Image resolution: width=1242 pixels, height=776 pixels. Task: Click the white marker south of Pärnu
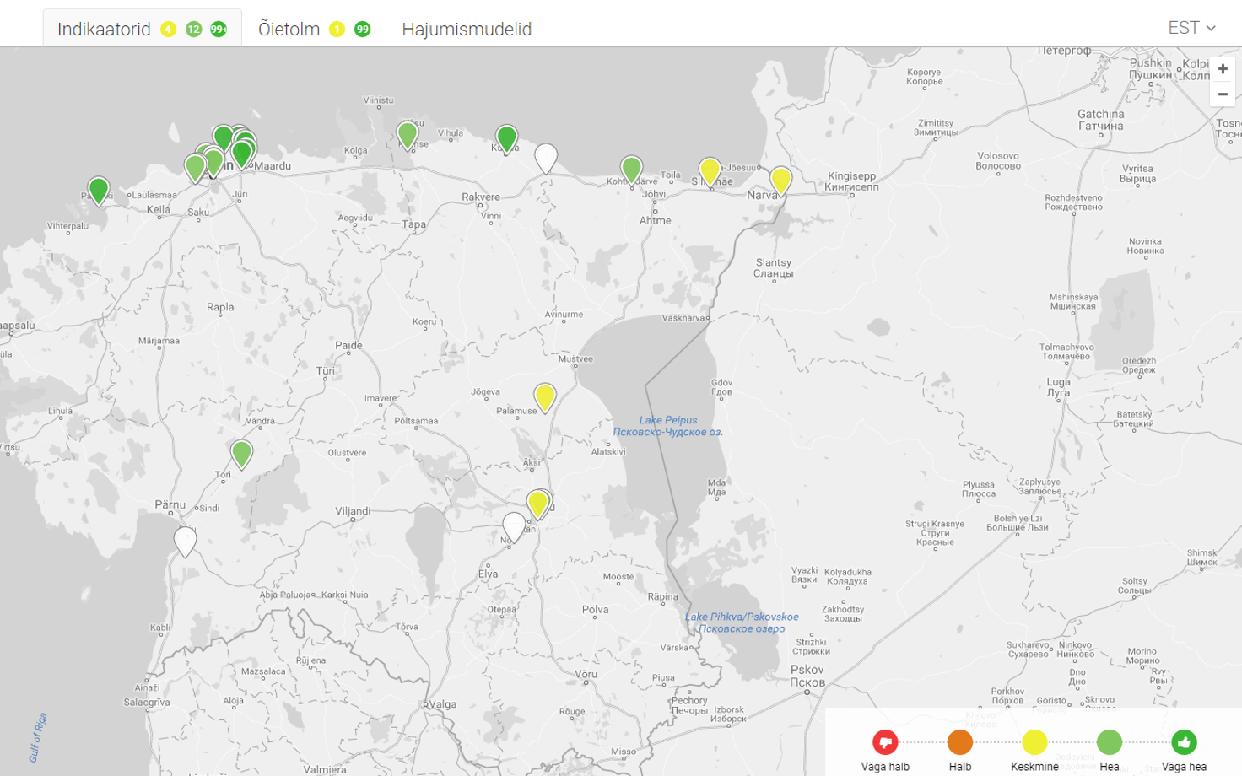pos(185,542)
